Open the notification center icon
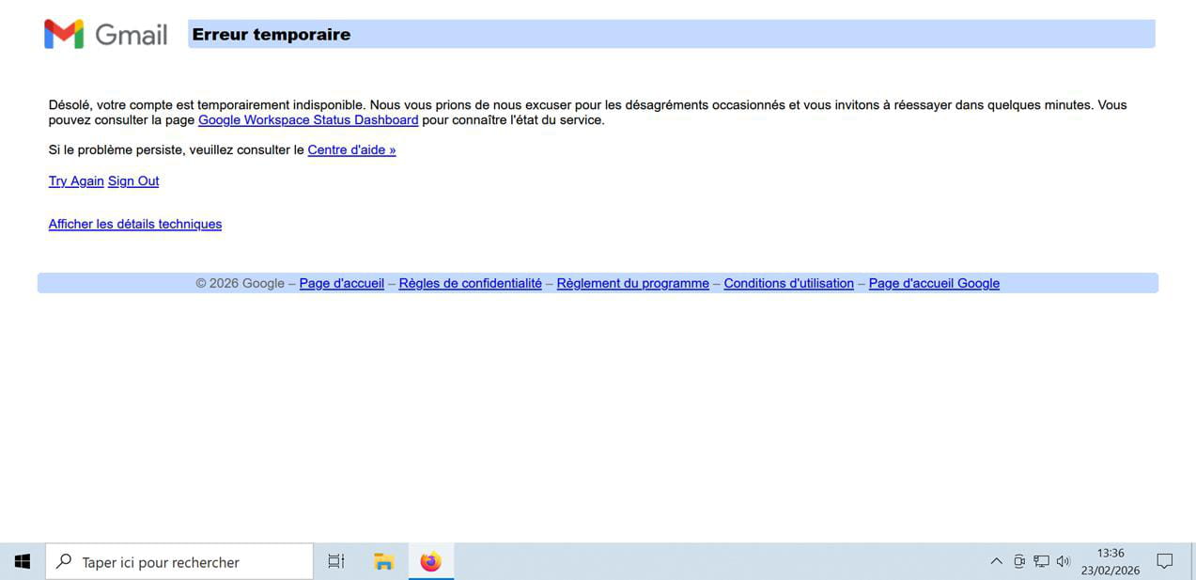Image resolution: width=1196 pixels, height=580 pixels. [1165, 561]
